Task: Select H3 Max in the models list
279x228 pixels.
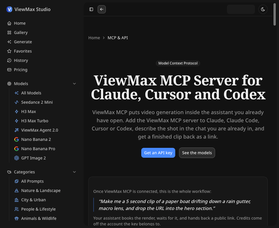Action: [x=45, y=112]
